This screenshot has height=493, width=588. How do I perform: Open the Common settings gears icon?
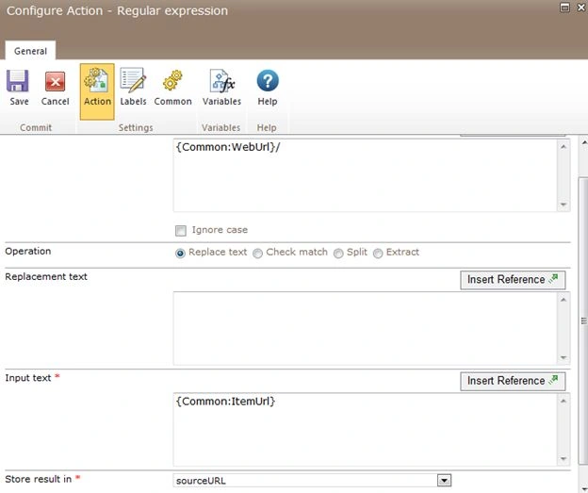coord(172,80)
